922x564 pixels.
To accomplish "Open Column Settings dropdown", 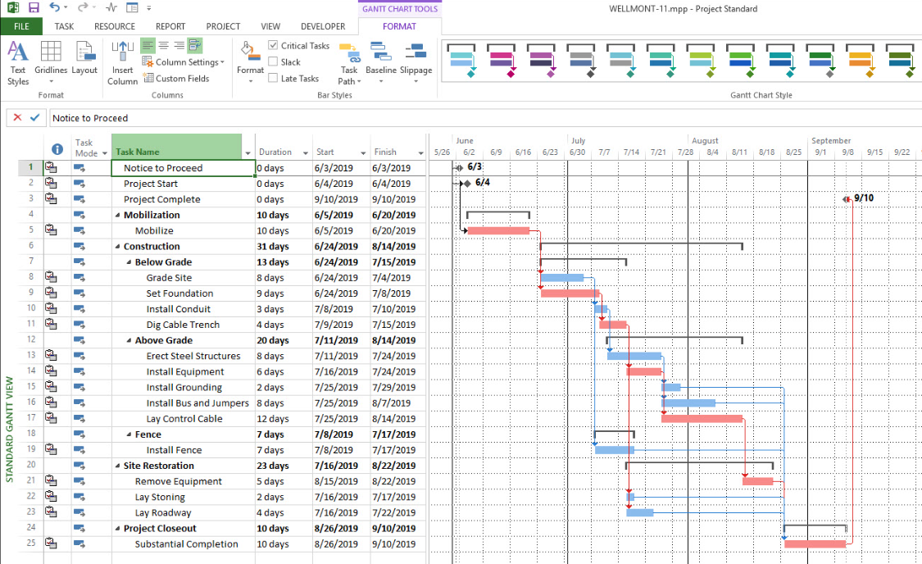I will point(184,61).
